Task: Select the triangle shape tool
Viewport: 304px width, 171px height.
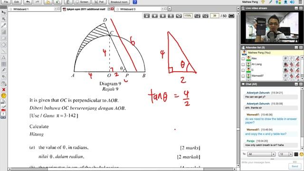Action: (x=3, y=57)
